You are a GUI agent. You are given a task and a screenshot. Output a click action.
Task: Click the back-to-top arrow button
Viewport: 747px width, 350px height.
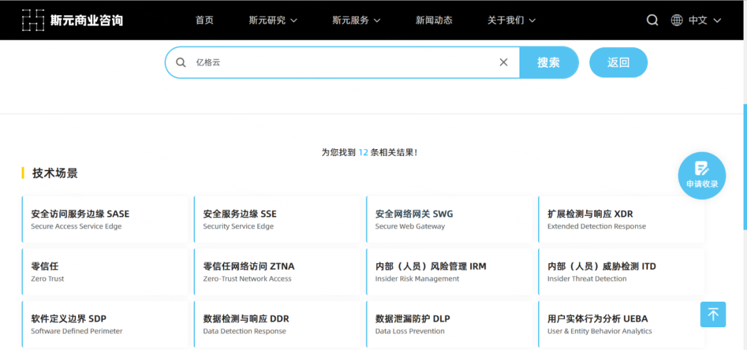coord(713,314)
